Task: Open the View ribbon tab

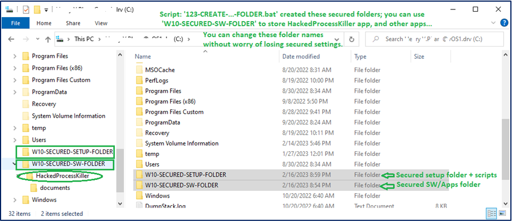Action: pyautogui.click(x=101, y=23)
